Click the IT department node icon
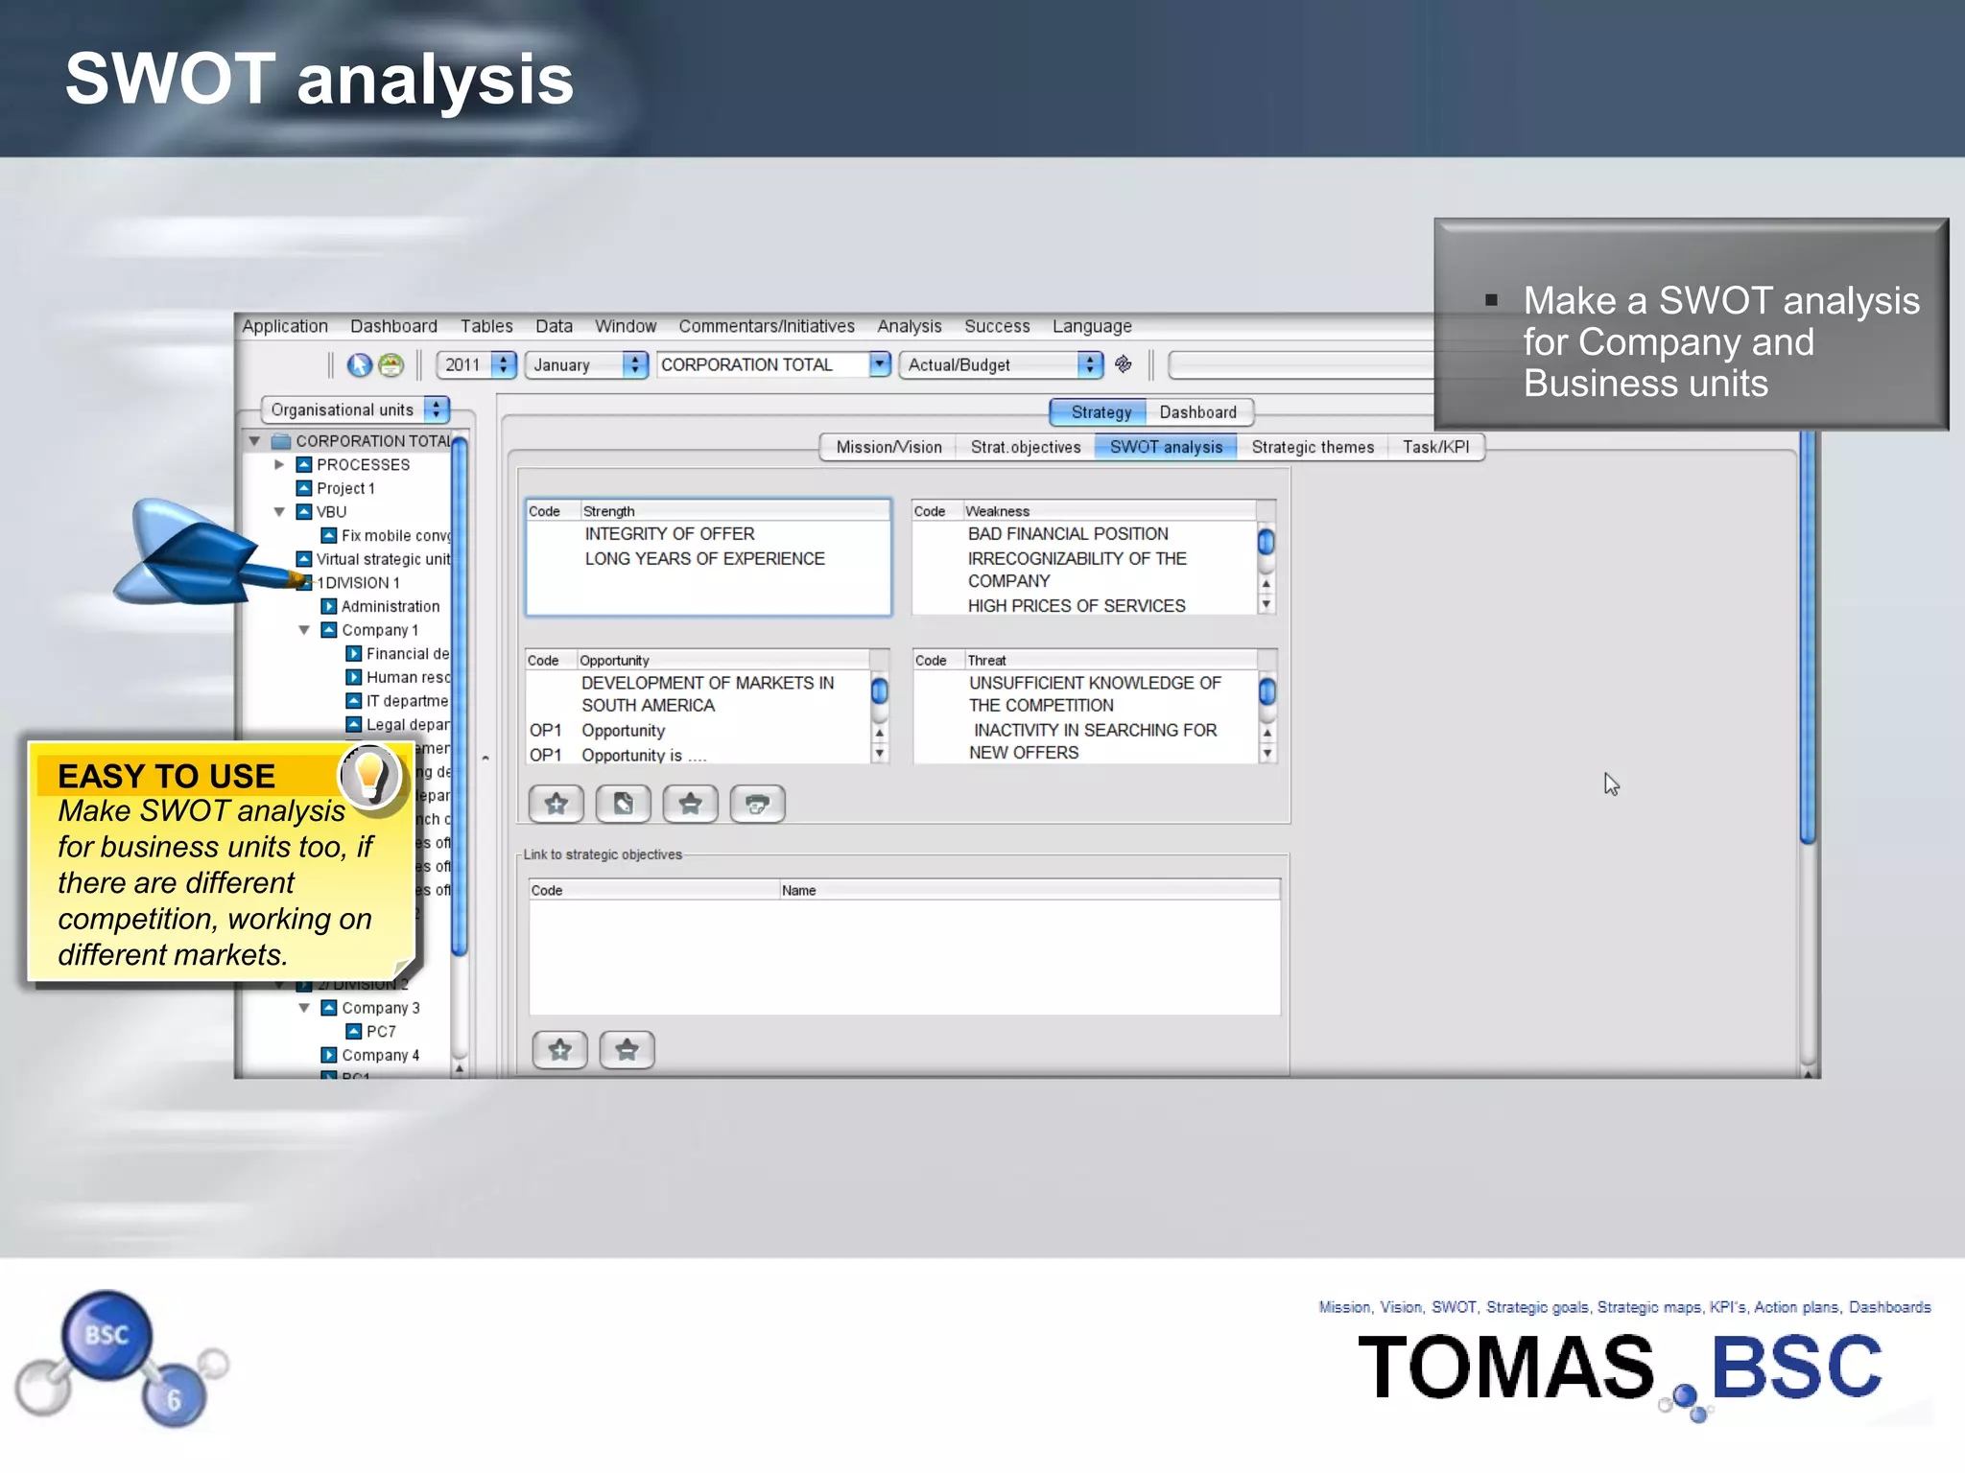The image size is (1965, 1473). (354, 701)
